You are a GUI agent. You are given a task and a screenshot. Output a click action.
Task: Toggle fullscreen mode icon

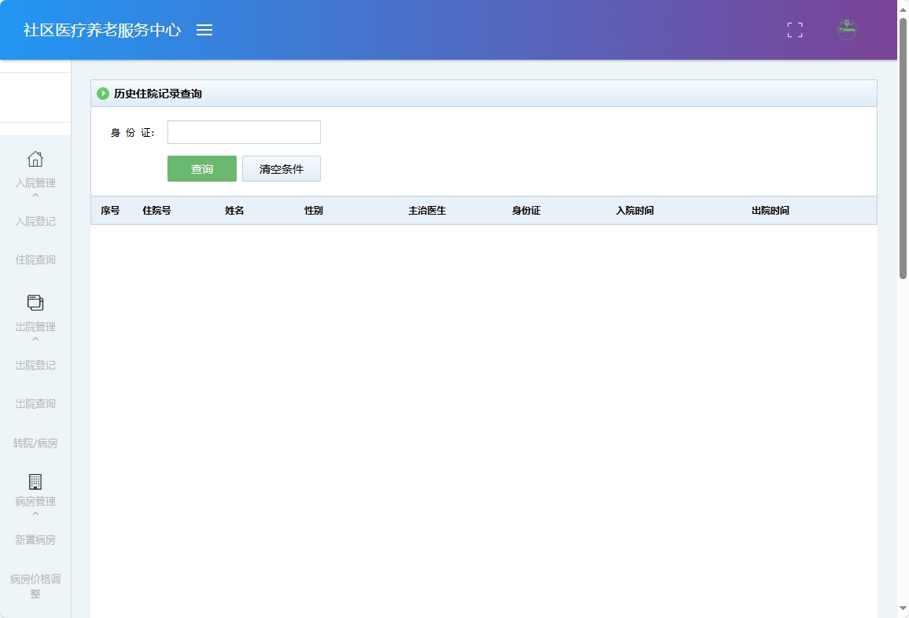[795, 30]
